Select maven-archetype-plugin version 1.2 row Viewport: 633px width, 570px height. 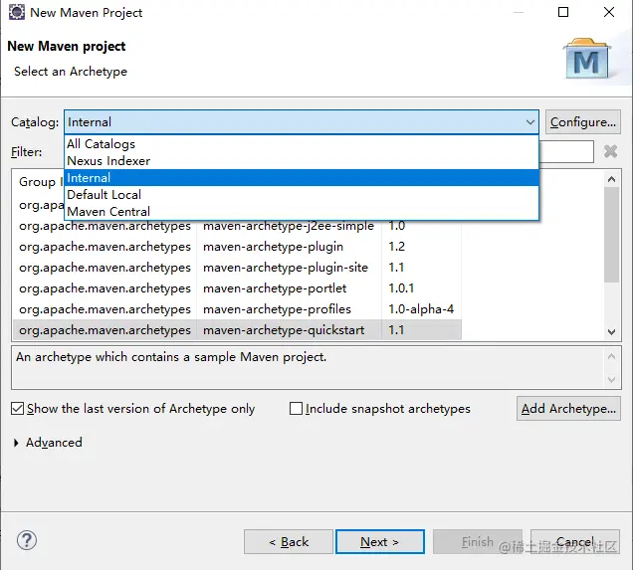tap(237, 247)
